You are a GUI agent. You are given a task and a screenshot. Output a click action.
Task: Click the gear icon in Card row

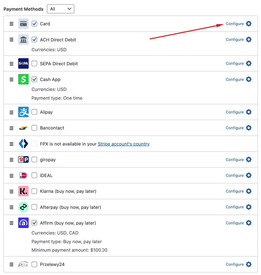(x=249, y=24)
